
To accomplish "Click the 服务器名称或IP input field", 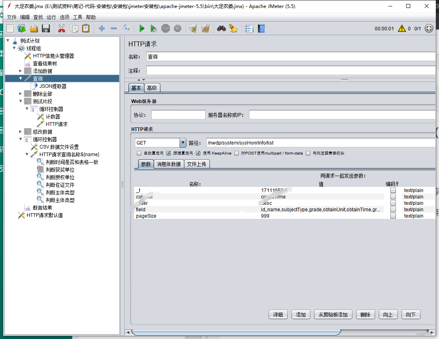I will coord(342,115).
